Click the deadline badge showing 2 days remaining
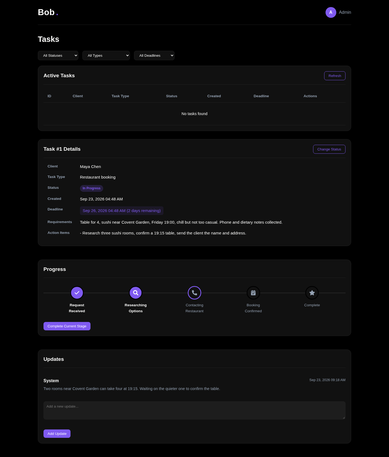This screenshot has height=457, width=389. tap(122, 211)
